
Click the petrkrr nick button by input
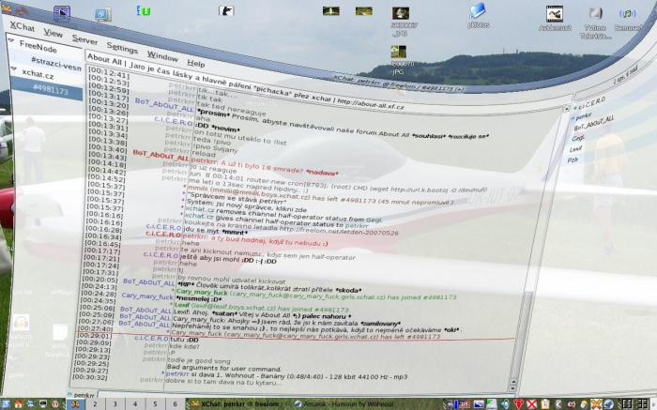[83, 394]
